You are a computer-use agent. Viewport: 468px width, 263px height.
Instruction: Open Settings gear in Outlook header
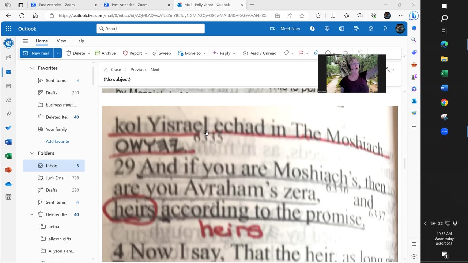371,28
